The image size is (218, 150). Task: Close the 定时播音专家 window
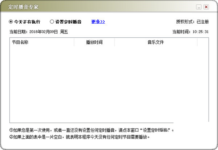pos(206,7)
